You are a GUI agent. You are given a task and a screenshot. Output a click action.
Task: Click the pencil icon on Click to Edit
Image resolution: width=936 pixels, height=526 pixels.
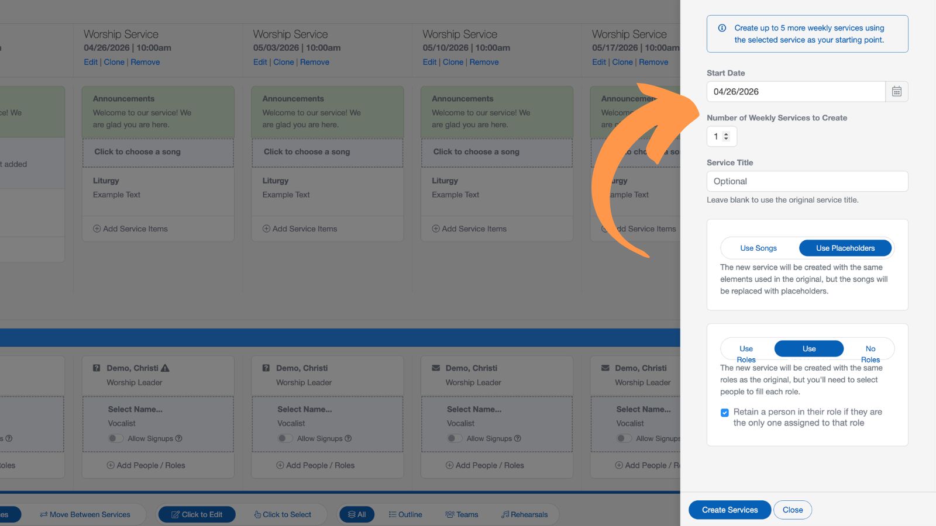pyautogui.click(x=175, y=514)
